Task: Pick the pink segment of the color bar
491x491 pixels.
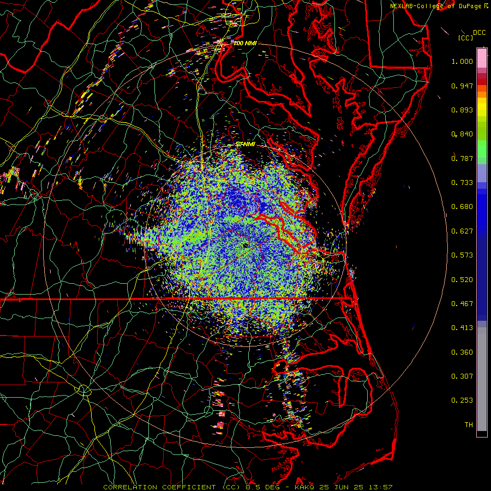Action: [482, 58]
